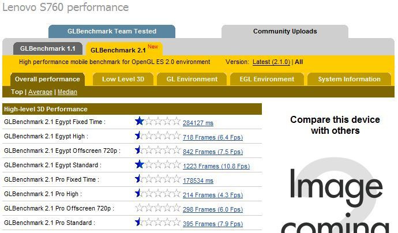Open the GLBenchmark Team Tested tab
The height and width of the screenshot is (233, 398).
[112, 32]
